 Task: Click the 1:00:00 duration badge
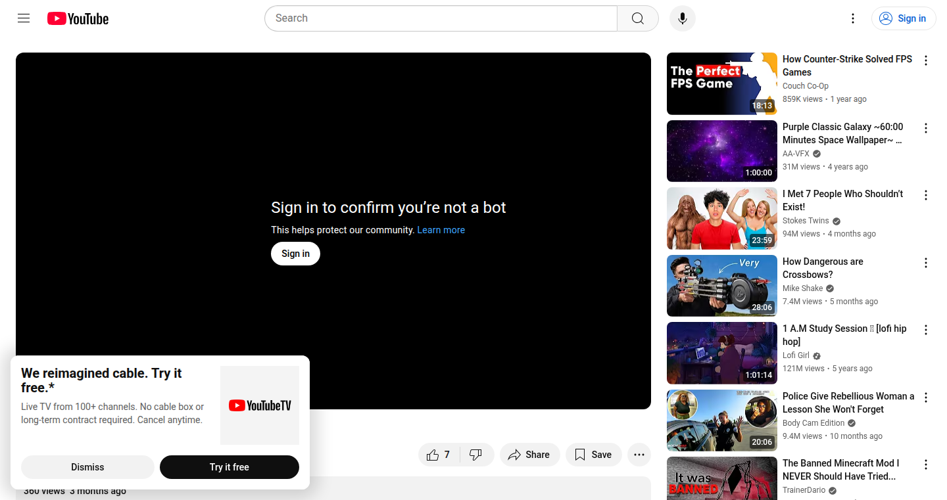click(x=759, y=173)
